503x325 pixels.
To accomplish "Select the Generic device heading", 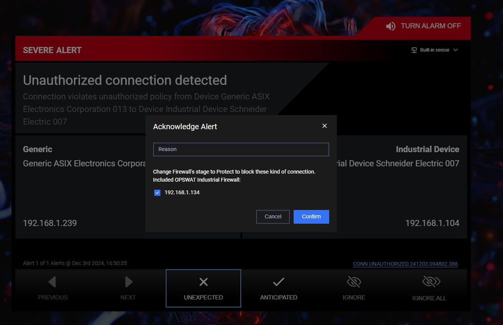I will pyautogui.click(x=37, y=149).
